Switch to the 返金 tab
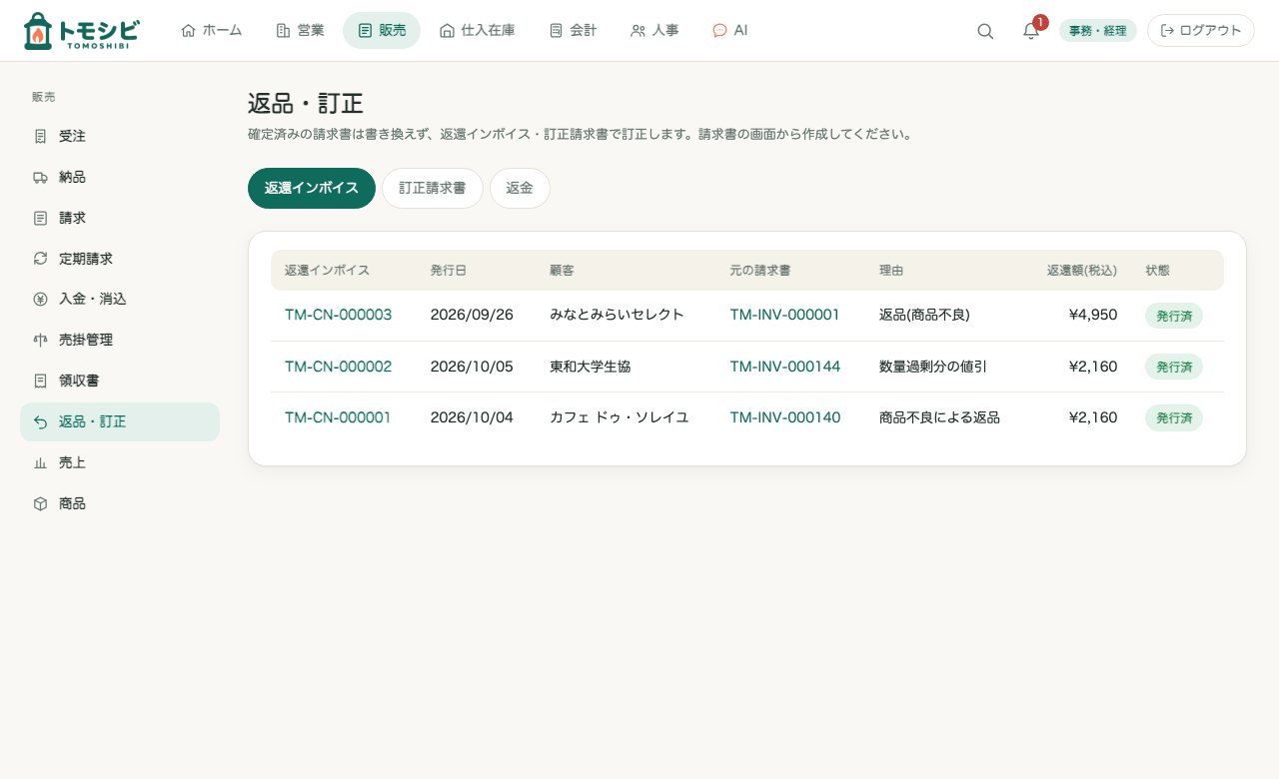This screenshot has height=779, width=1279. tap(520, 188)
